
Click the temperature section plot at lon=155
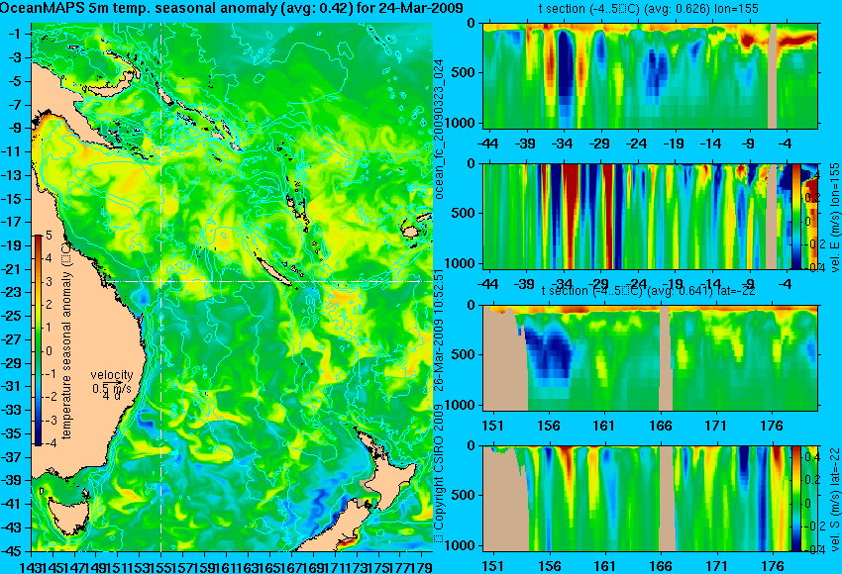[x=650, y=75]
